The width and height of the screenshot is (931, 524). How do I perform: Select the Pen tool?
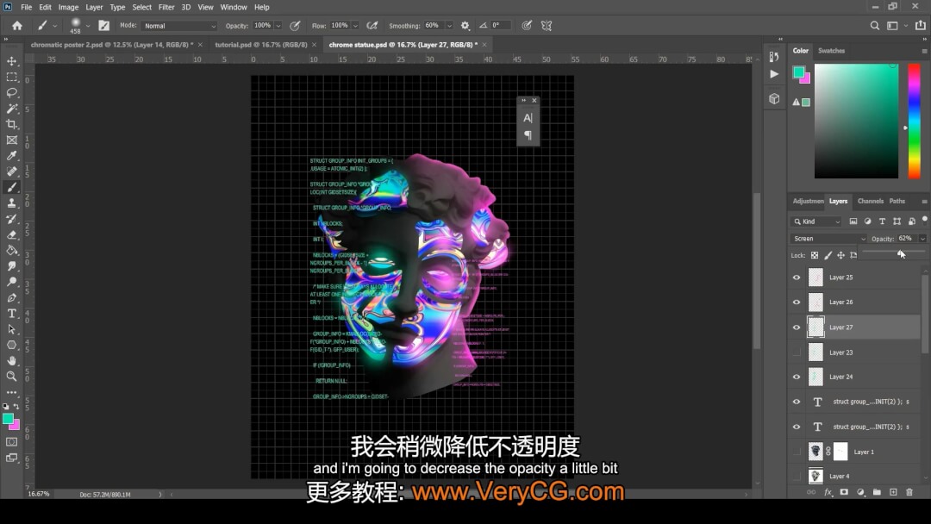click(11, 298)
